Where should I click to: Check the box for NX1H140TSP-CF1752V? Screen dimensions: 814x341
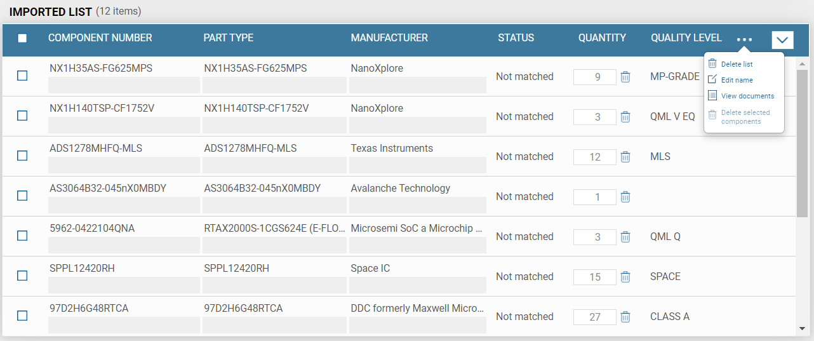click(x=22, y=116)
